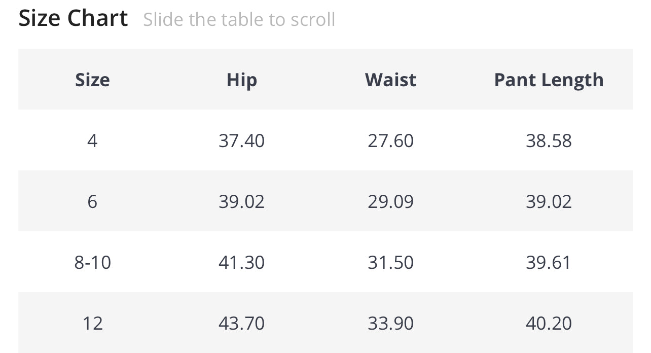The height and width of the screenshot is (353, 651).
Task: Click pant length value 38.58
Action: [549, 140]
